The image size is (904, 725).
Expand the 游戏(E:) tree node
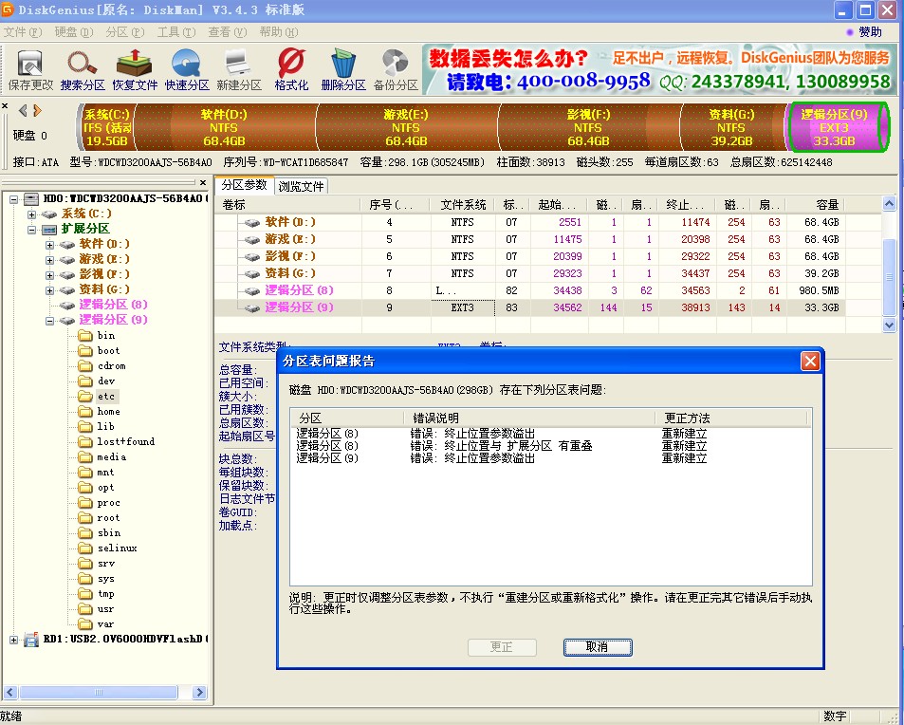pos(49,260)
